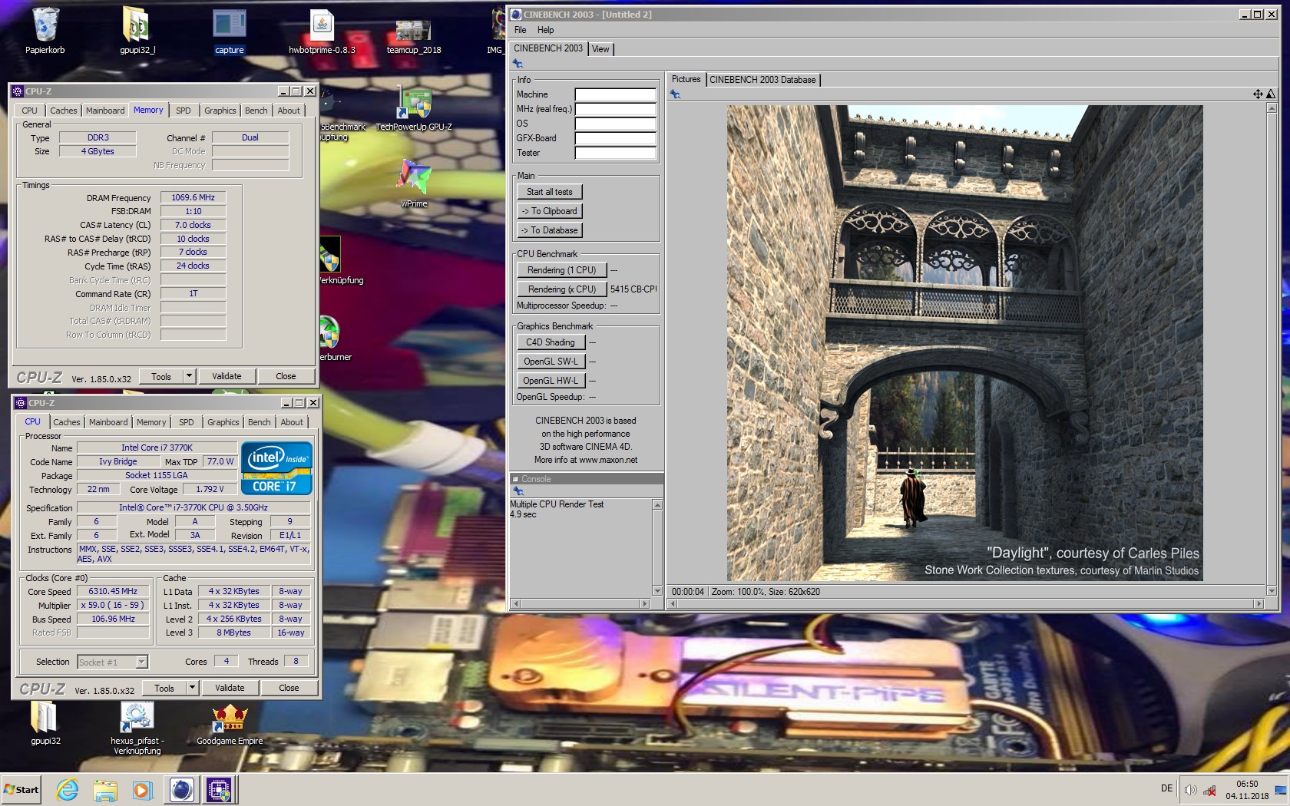Click the Console panel header
1290x806 pixels.
[587, 479]
